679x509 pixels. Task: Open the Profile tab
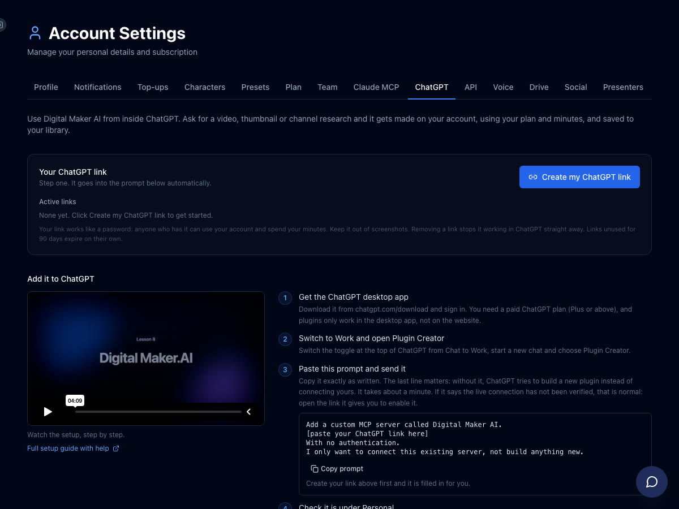click(46, 87)
